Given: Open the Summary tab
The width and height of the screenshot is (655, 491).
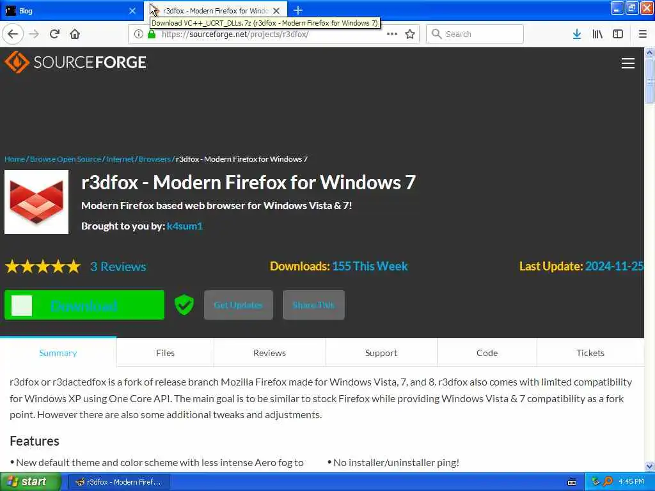Looking at the screenshot, I should click(x=58, y=353).
